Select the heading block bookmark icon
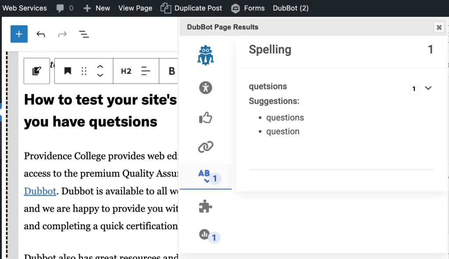This screenshot has height=259, width=449. tap(68, 71)
